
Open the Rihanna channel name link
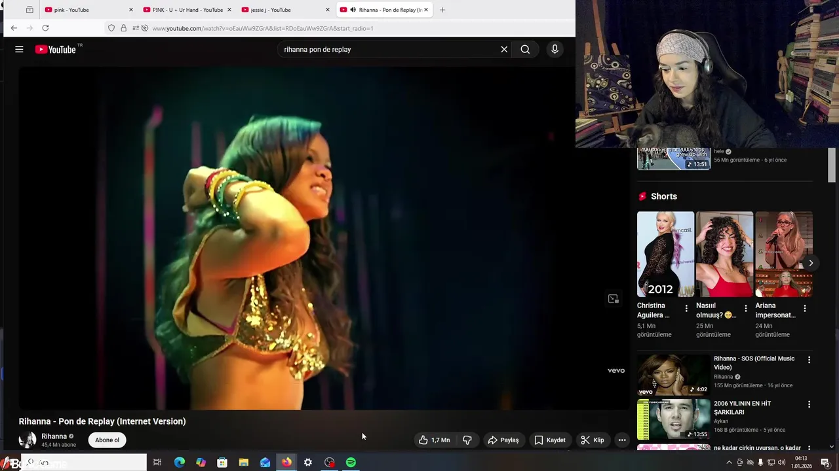54,436
